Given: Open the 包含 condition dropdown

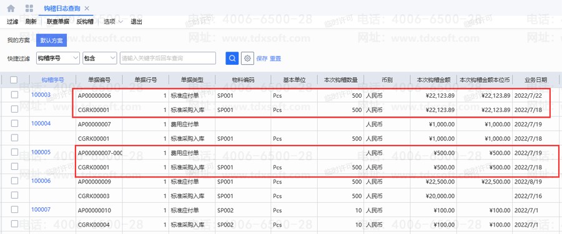Looking at the screenshot, I should point(100,58).
